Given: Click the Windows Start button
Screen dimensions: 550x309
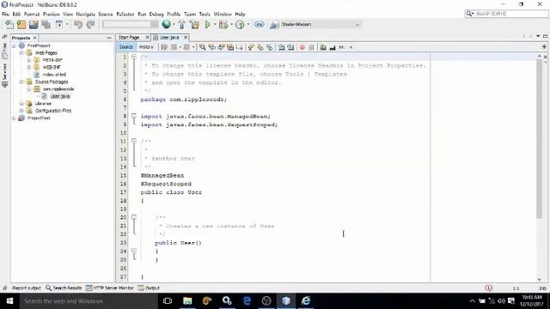Looking at the screenshot, I should point(9,301).
